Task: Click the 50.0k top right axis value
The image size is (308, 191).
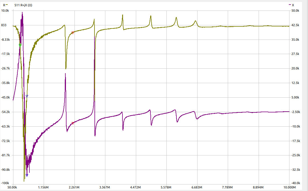Action: click(x=295, y=11)
